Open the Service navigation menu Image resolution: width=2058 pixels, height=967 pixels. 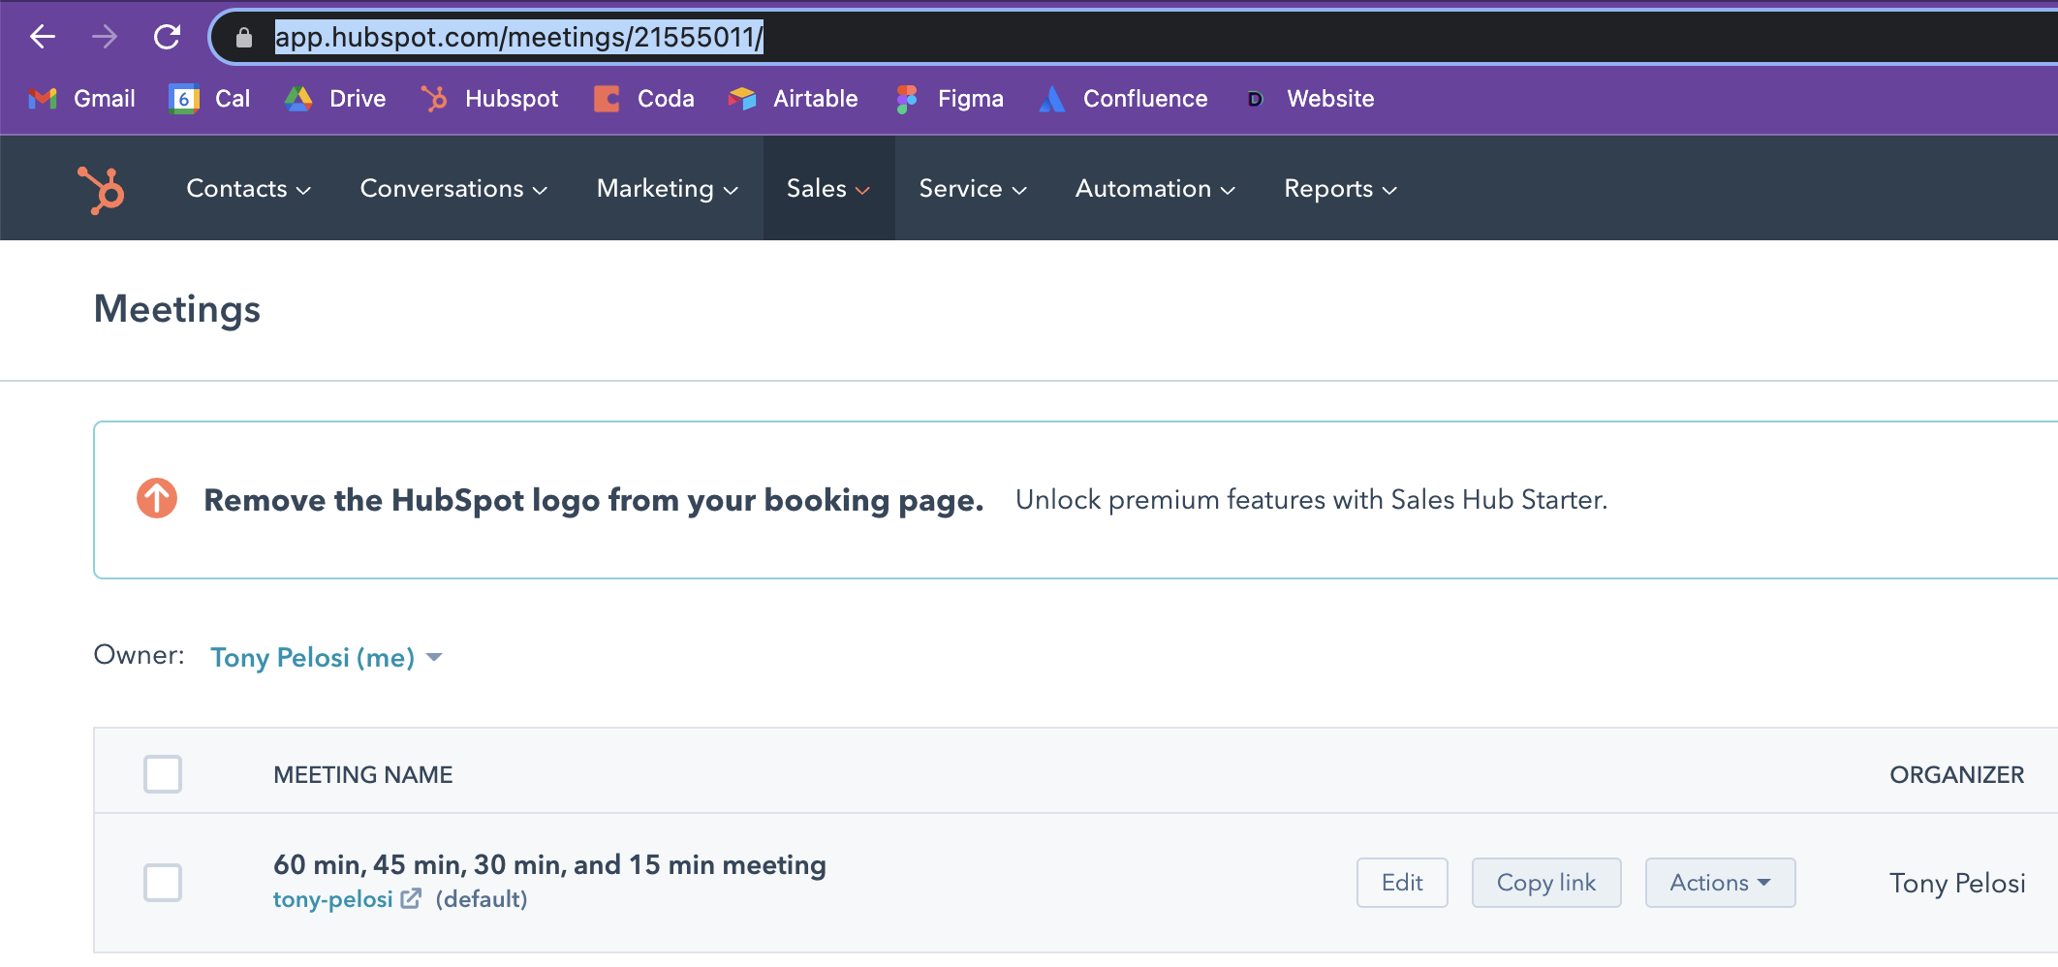point(973,189)
